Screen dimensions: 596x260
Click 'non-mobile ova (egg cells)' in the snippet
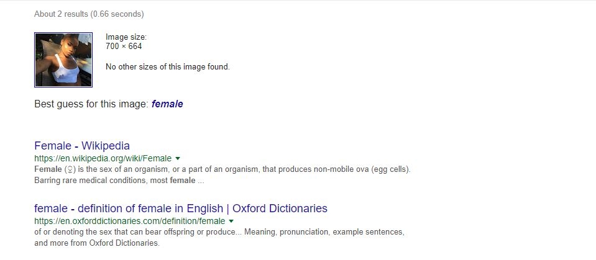[x=362, y=169]
